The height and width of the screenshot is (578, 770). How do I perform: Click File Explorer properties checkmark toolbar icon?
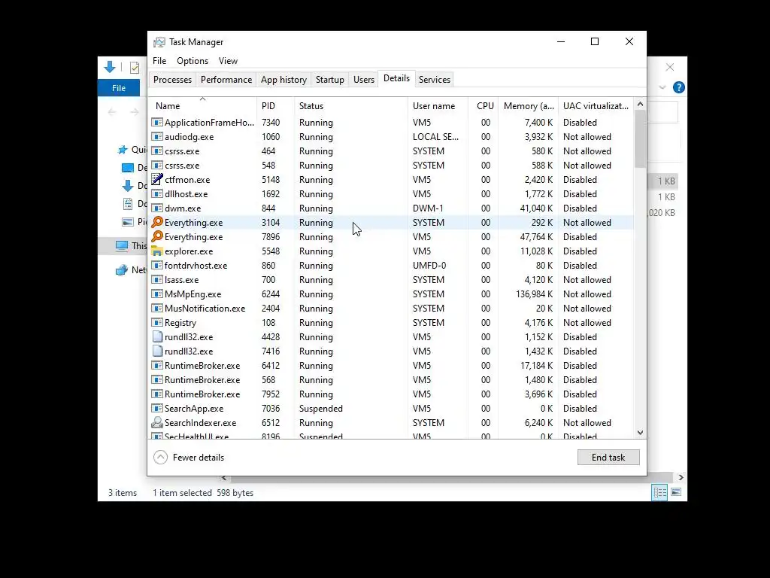[134, 67]
